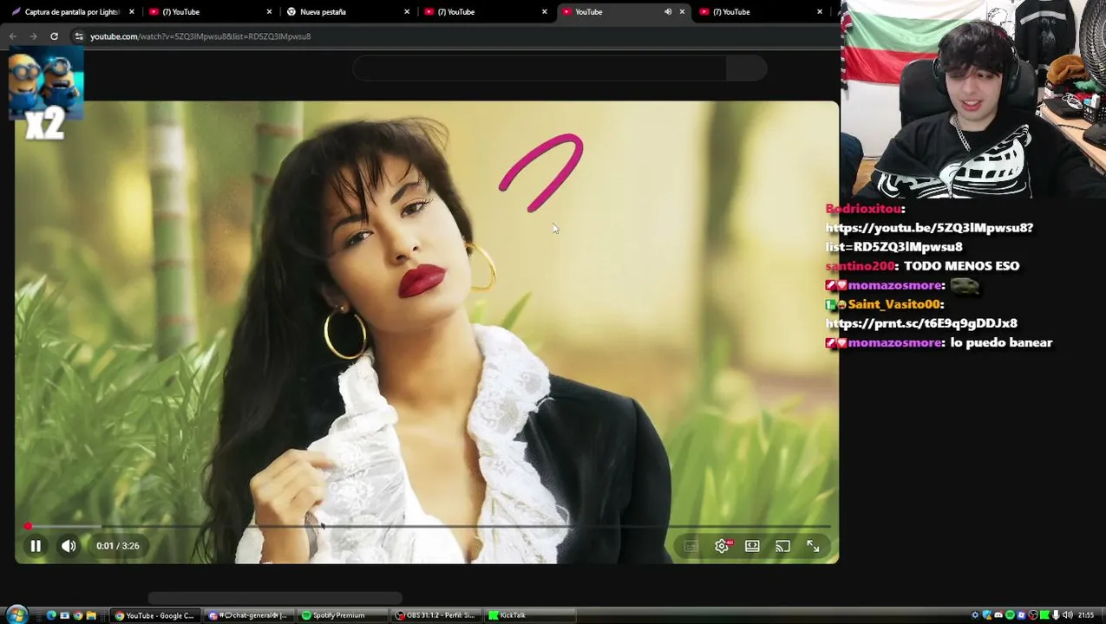Open the chat-general Discord taskbar window
Viewport: 1106px width, 624px height.
pyautogui.click(x=248, y=615)
